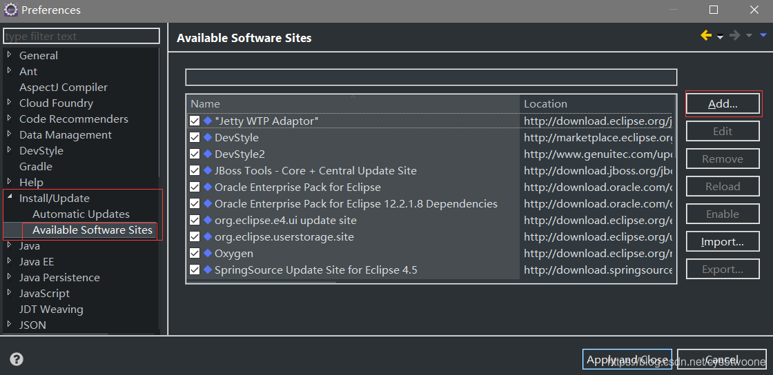Screen dimensions: 773x375
Task: Open the blue view menu triangle
Action: [x=763, y=35]
